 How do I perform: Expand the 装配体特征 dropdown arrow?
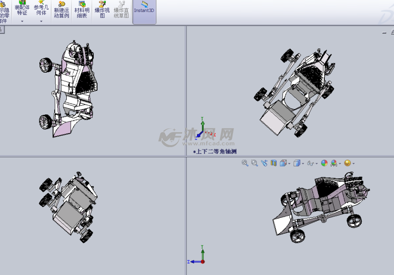coord(22,21)
